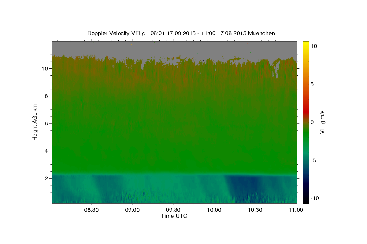This screenshot has height=244, width=367.
Task: Click the '09:00' time axis label
Action: pyautogui.click(x=132, y=210)
